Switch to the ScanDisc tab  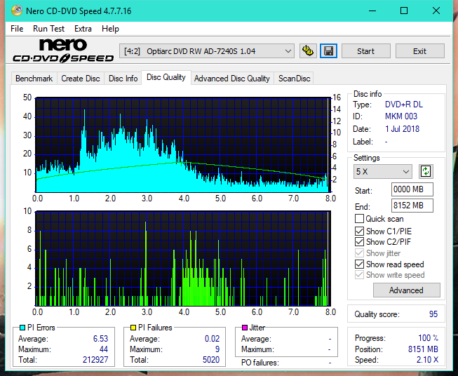294,79
